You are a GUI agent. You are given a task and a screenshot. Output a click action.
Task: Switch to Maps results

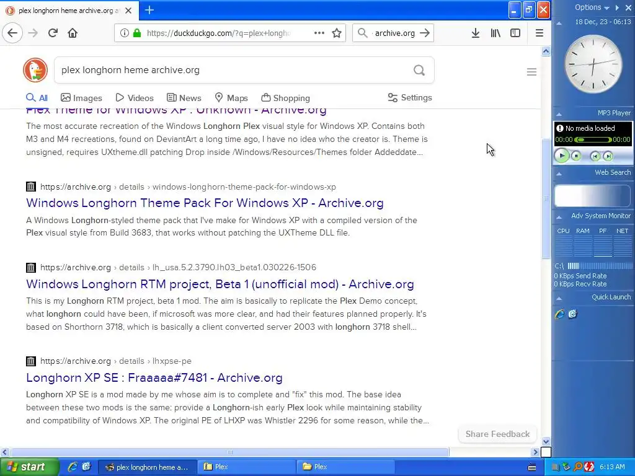pos(231,98)
